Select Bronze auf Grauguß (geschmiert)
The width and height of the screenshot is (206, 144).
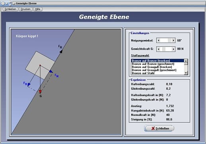157,70
